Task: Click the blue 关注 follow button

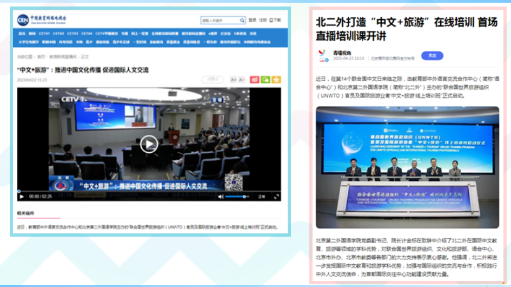Action: point(432,56)
